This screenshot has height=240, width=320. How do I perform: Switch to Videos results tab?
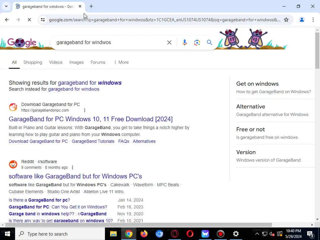(x=56, y=62)
